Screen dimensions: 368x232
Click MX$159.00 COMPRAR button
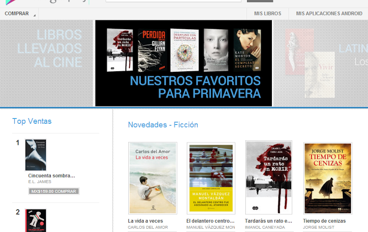[x=54, y=191]
